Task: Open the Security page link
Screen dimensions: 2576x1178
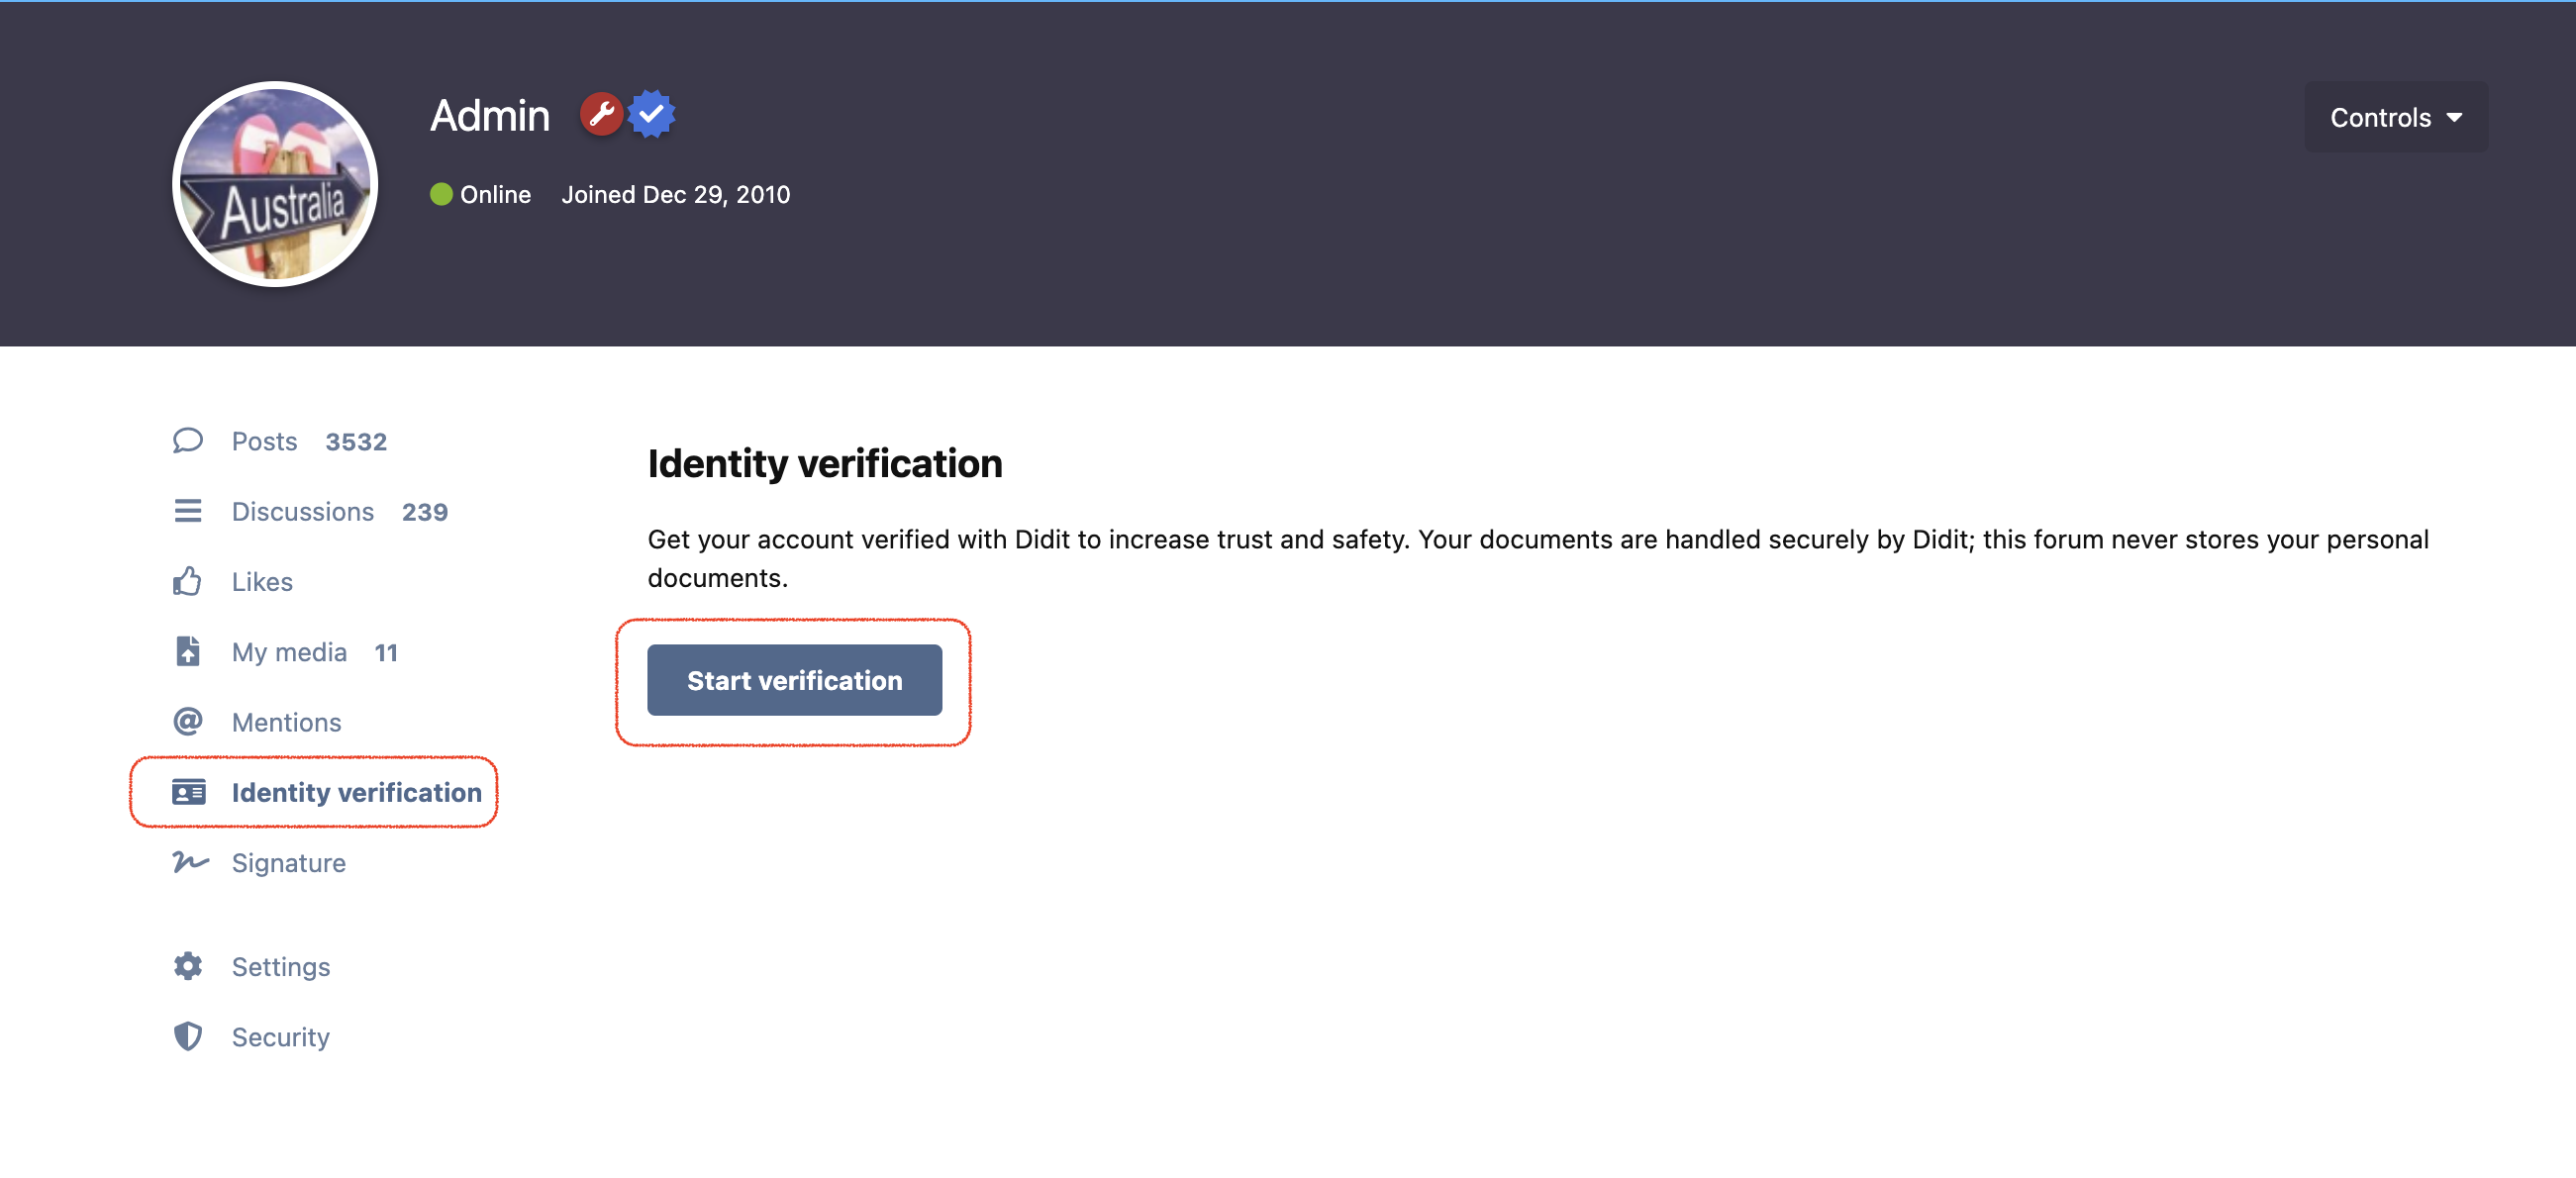Action: (280, 1037)
